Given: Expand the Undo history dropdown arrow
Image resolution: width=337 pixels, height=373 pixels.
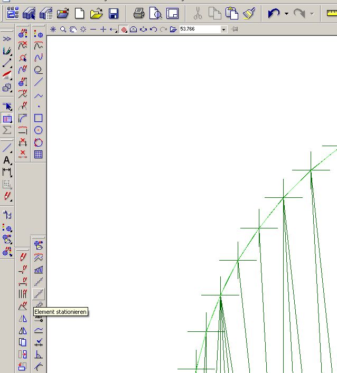Looking at the screenshot, I should tap(286, 14).
